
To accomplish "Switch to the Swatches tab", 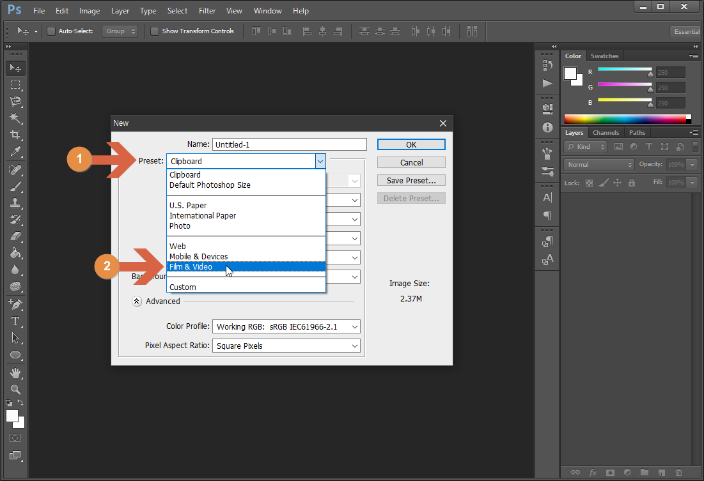I will click(x=604, y=56).
